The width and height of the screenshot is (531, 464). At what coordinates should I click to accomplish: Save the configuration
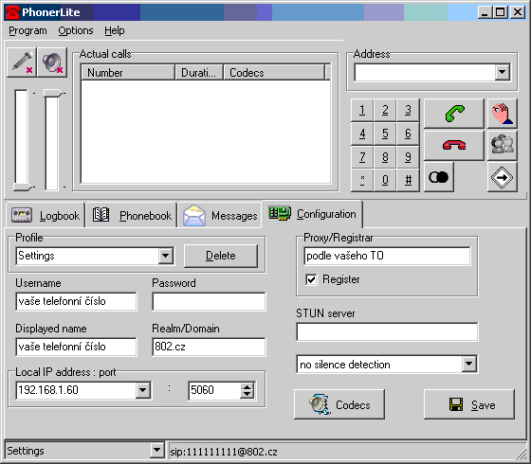click(x=469, y=404)
